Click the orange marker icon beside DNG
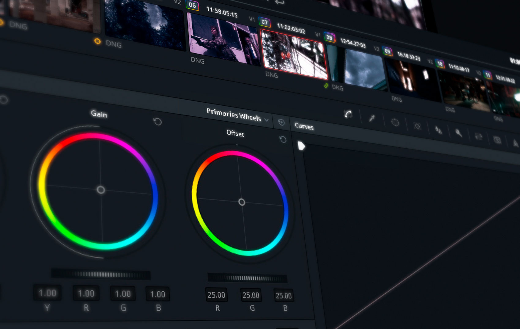Image resolution: width=520 pixels, height=329 pixels. [97, 41]
